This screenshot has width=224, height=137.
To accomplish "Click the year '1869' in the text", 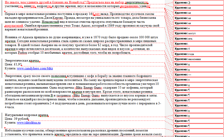I will tap(111, 26).
